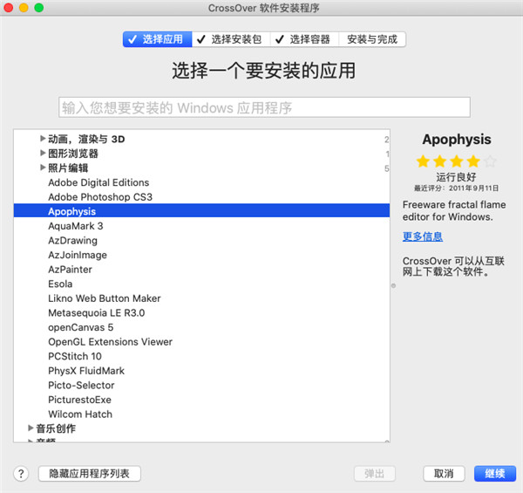The width and height of the screenshot is (523, 493).
Task: Click the first yellow rating star
Action: coord(423,161)
